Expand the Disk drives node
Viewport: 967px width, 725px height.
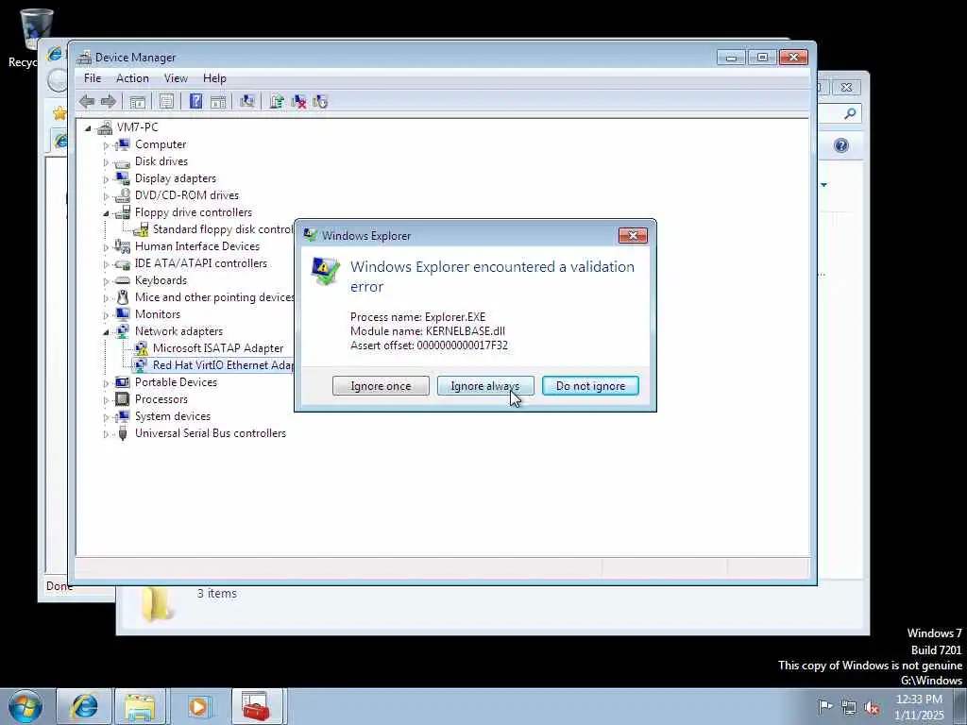[x=106, y=162]
